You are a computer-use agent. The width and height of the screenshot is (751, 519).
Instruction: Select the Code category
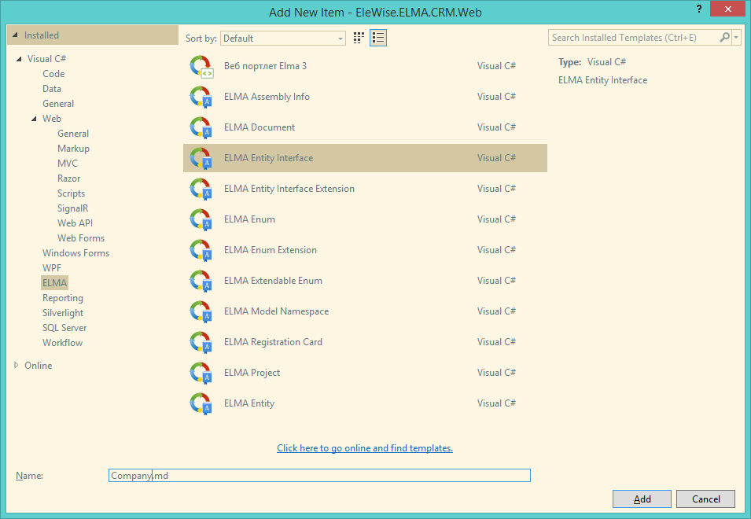coord(53,74)
